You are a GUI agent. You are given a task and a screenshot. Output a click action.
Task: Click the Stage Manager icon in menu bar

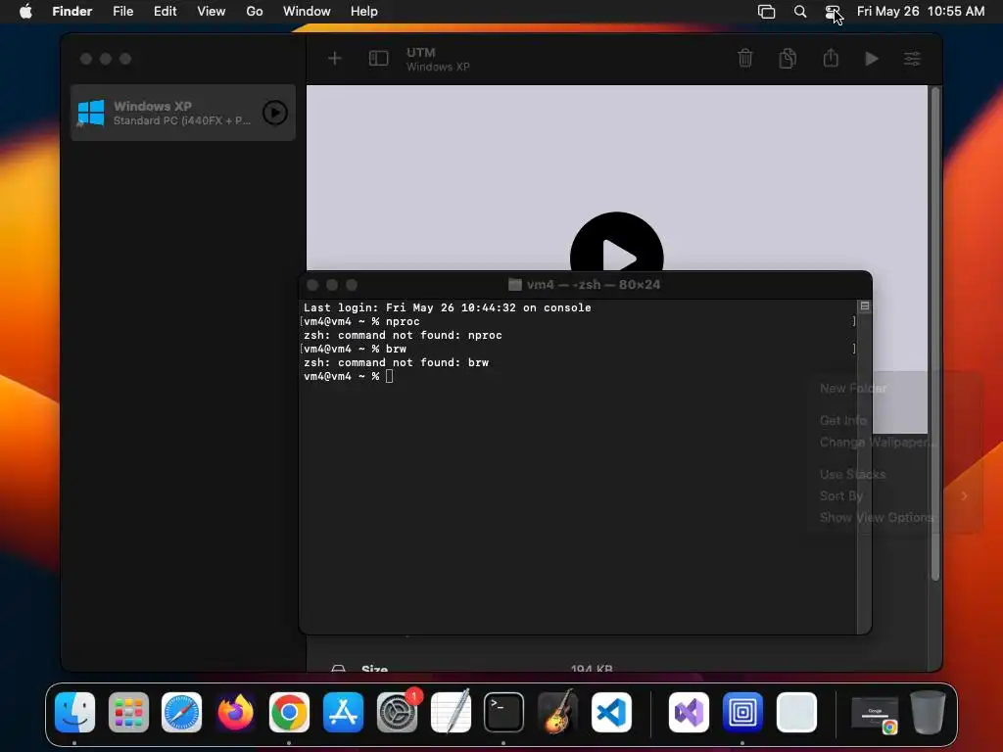pyautogui.click(x=766, y=11)
